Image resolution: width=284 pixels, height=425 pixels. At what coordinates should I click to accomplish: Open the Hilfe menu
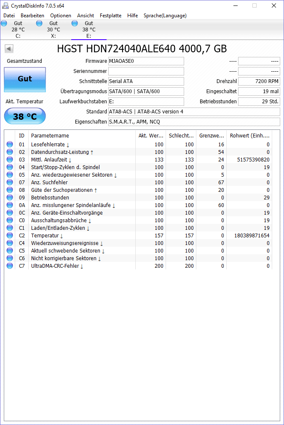[x=132, y=16]
